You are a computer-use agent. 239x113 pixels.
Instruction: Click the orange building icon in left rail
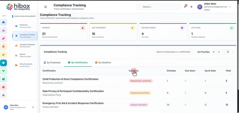[3, 46]
